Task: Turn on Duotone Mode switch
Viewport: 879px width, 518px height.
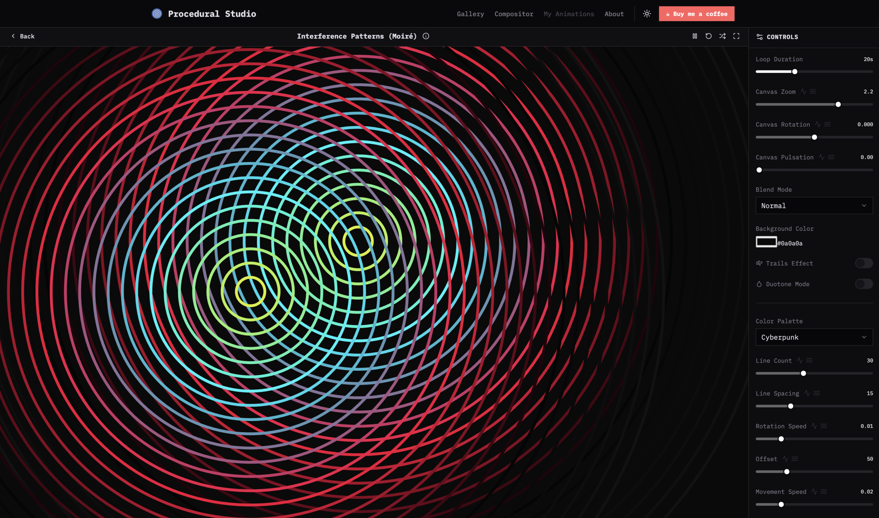Action: (864, 284)
